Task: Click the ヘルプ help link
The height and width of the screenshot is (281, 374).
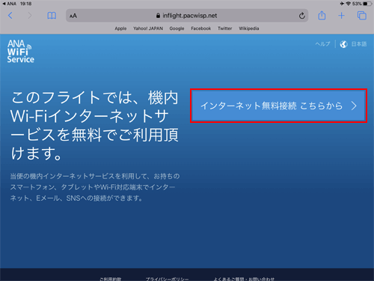Action: coord(322,44)
